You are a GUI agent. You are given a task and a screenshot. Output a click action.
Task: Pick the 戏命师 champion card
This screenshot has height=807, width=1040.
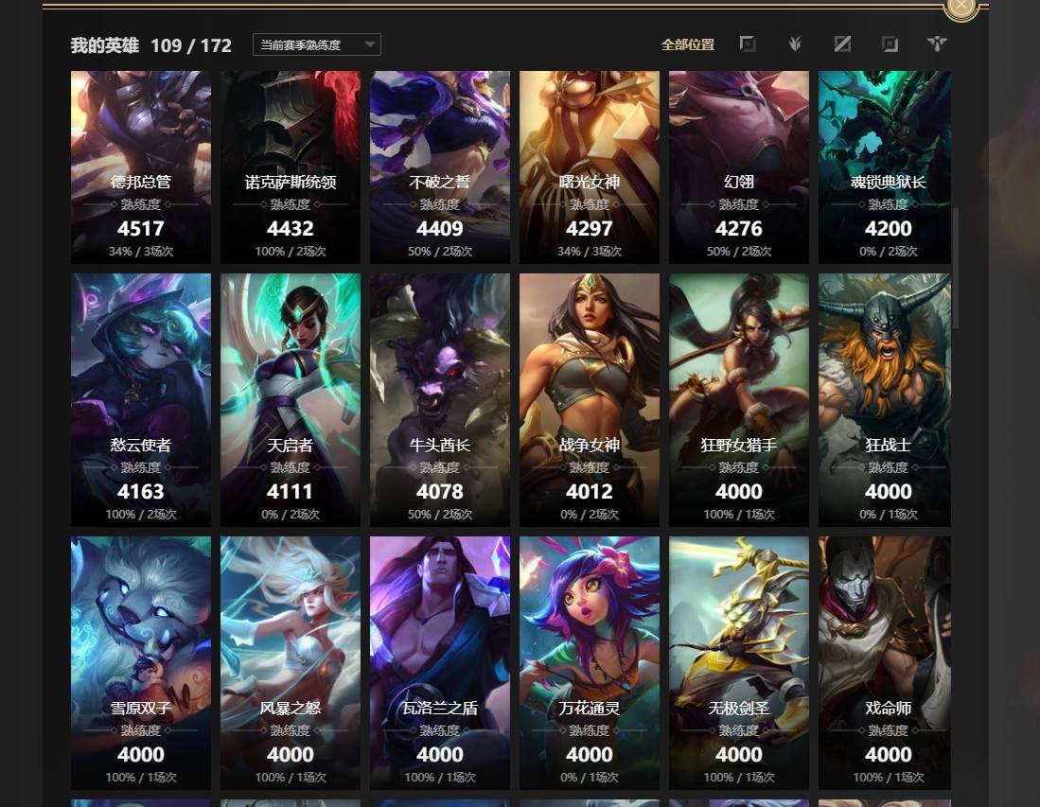pos(885,663)
